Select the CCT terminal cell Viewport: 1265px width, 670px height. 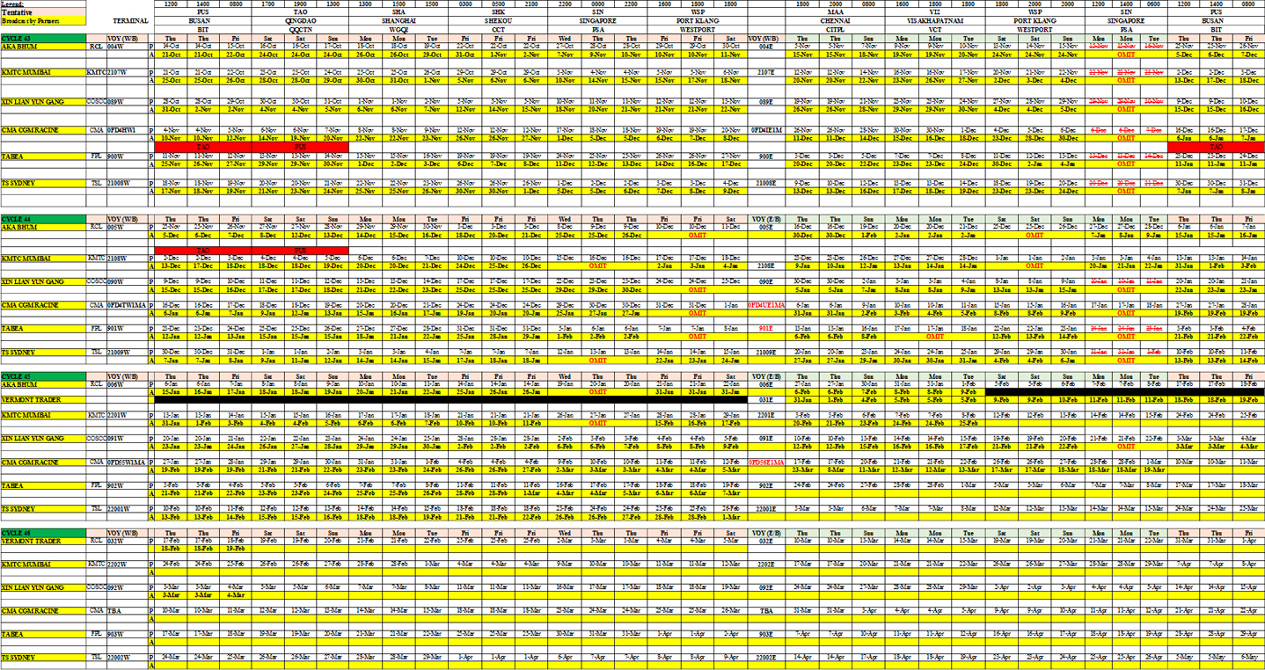point(498,28)
